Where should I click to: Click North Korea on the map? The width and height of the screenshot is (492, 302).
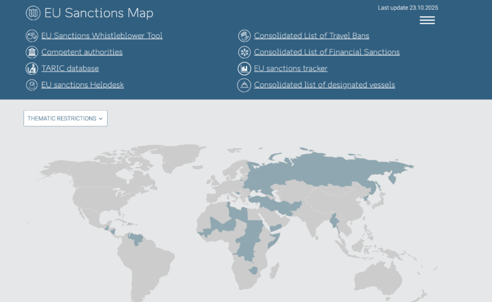(x=367, y=199)
